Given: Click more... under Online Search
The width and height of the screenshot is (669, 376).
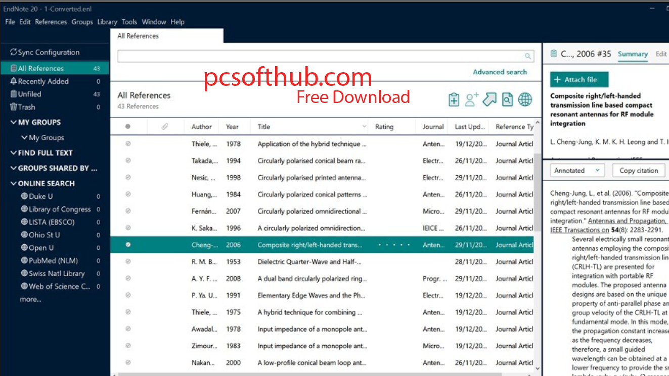Looking at the screenshot, I should (x=30, y=299).
